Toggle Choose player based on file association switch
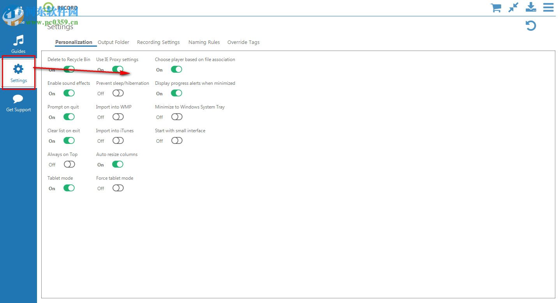This screenshot has height=303, width=560. pyautogui.click(x=176, y=70)
